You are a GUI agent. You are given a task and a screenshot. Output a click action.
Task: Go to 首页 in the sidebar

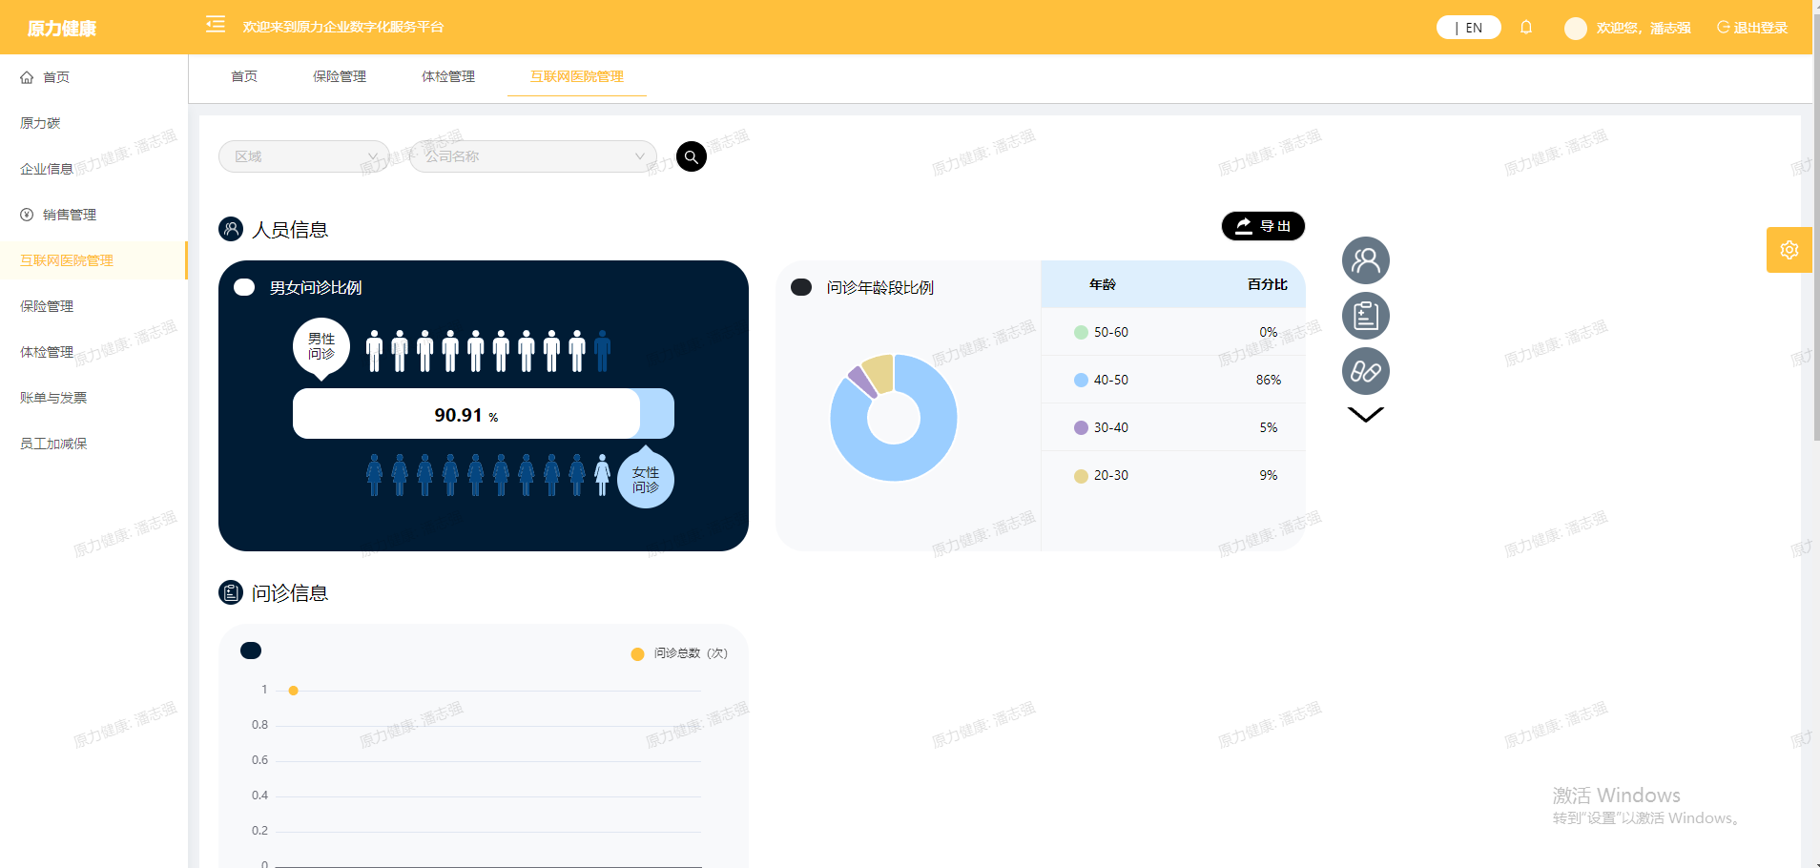(93, 77)
